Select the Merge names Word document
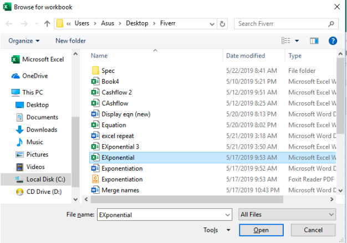 (212, 190)
